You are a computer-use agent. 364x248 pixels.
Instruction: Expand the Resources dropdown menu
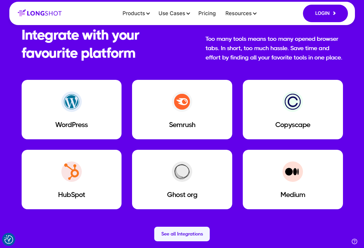[241, 13]
